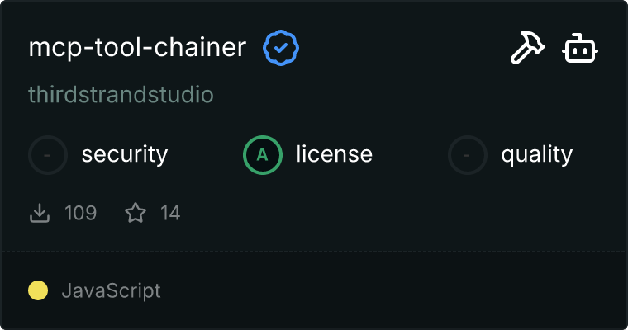
Task: Click the security score dash circle
Action: pos(48,154)
